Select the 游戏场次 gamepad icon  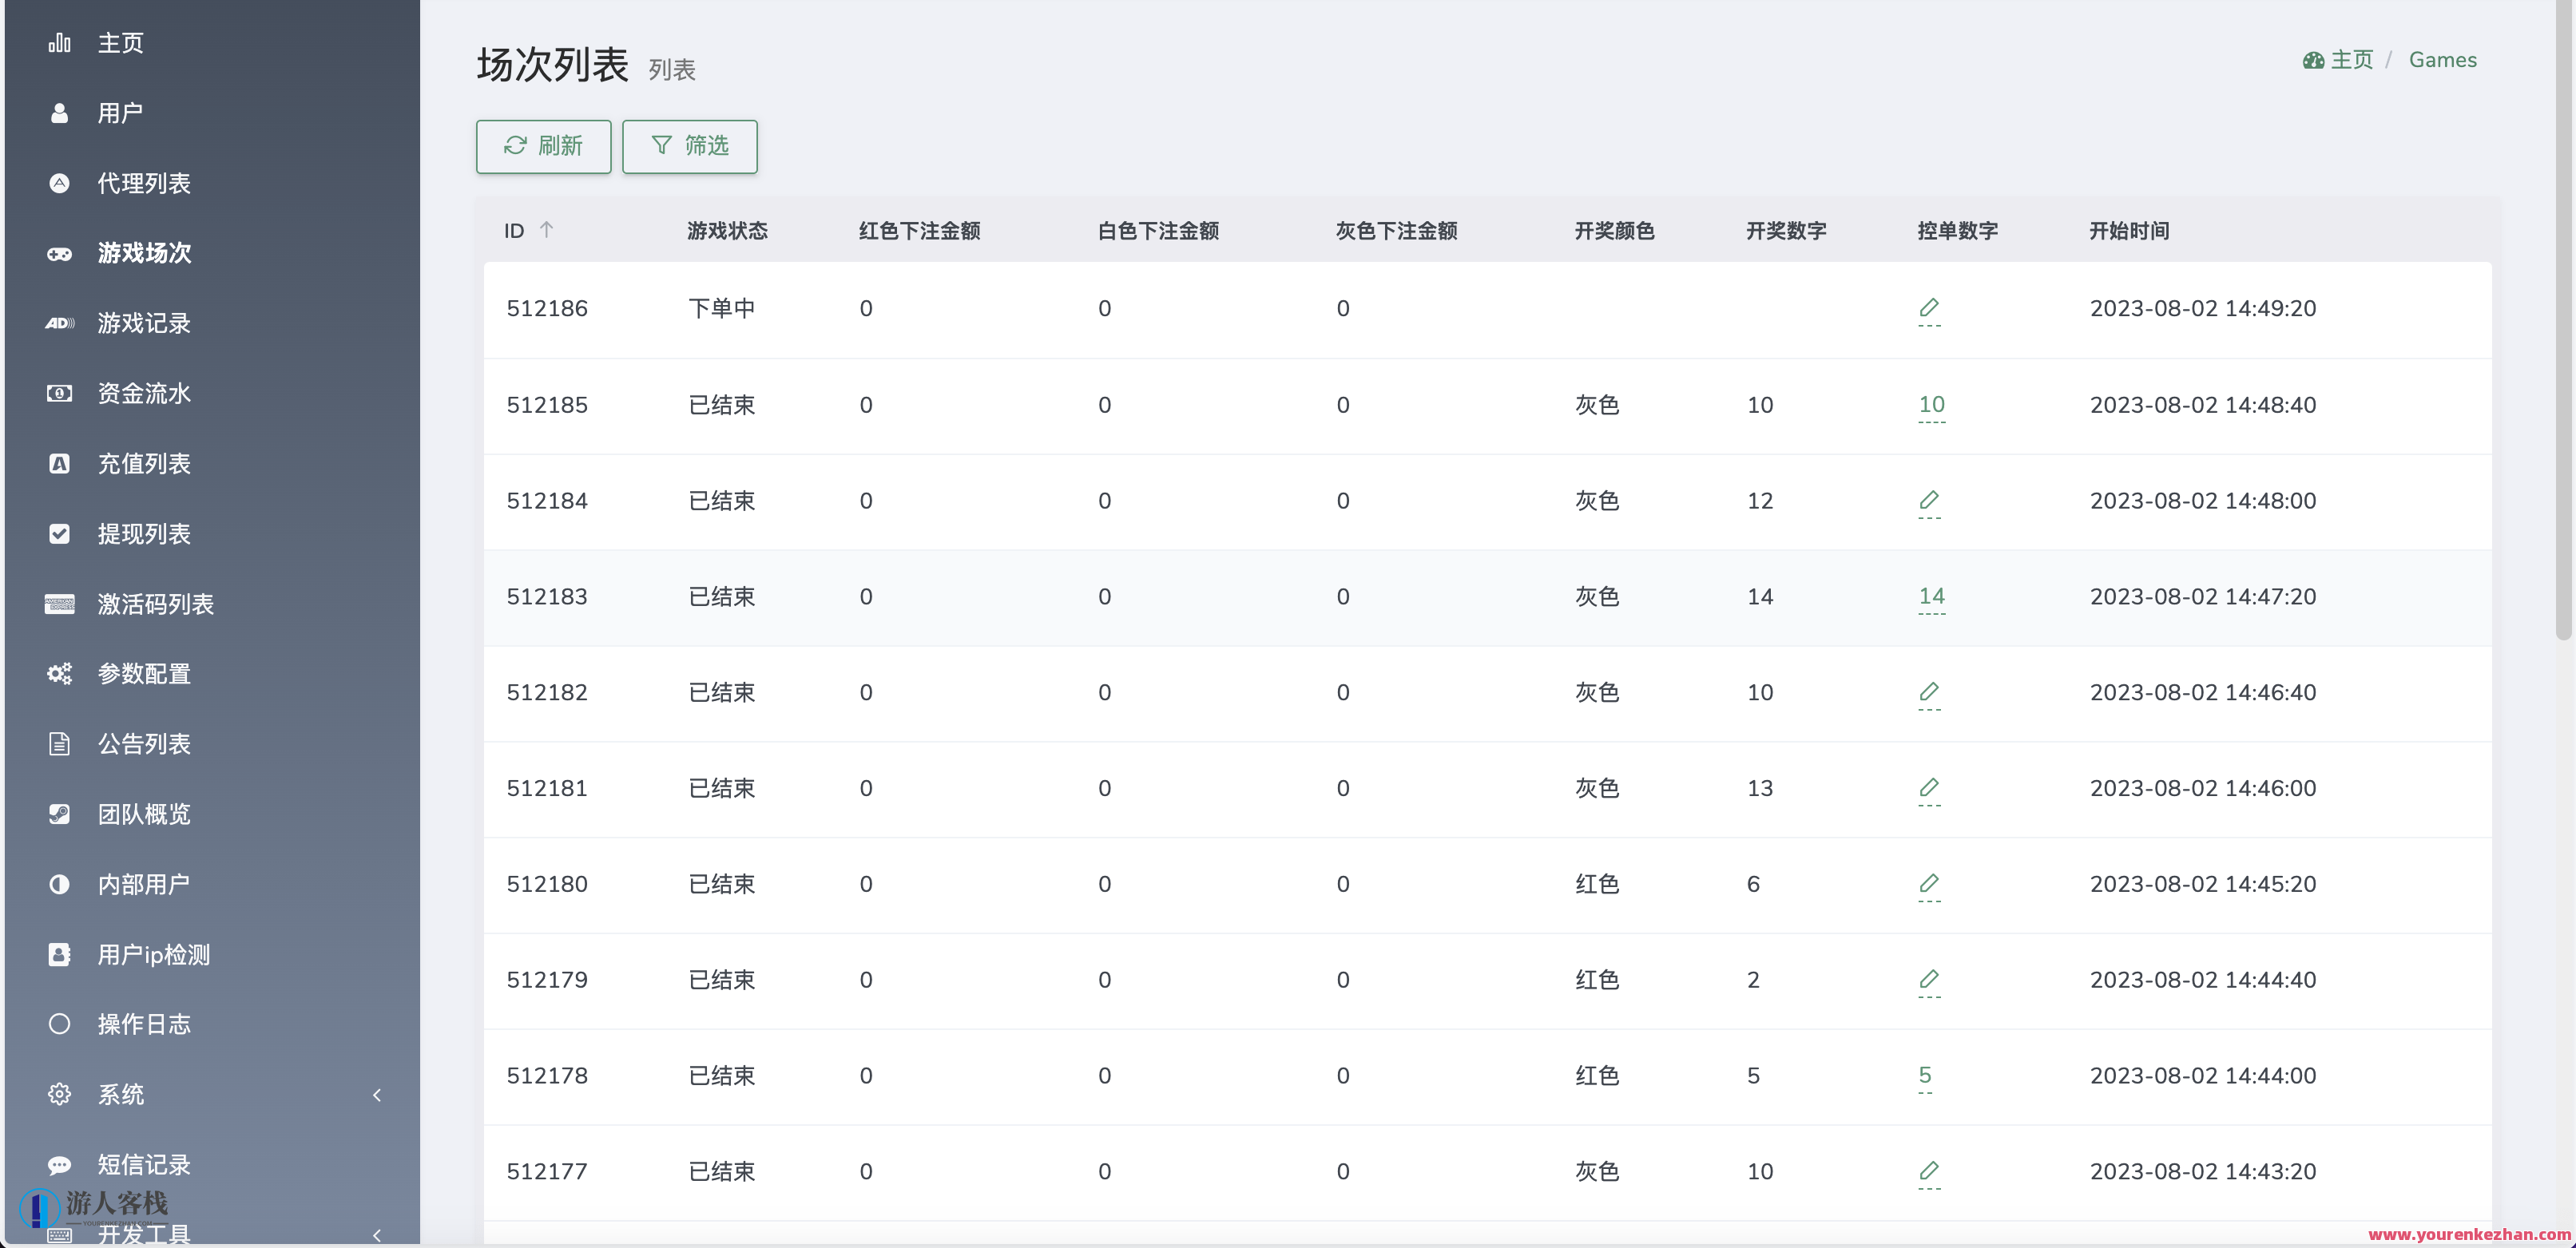59,253
